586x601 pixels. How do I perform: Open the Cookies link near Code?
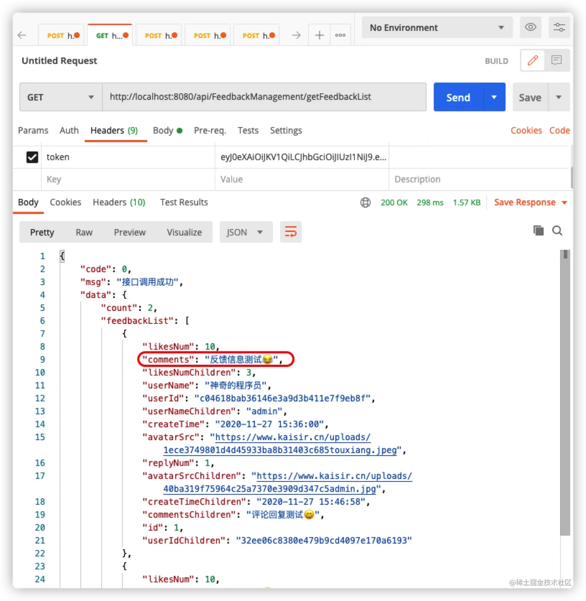click(x=526, y=131)
